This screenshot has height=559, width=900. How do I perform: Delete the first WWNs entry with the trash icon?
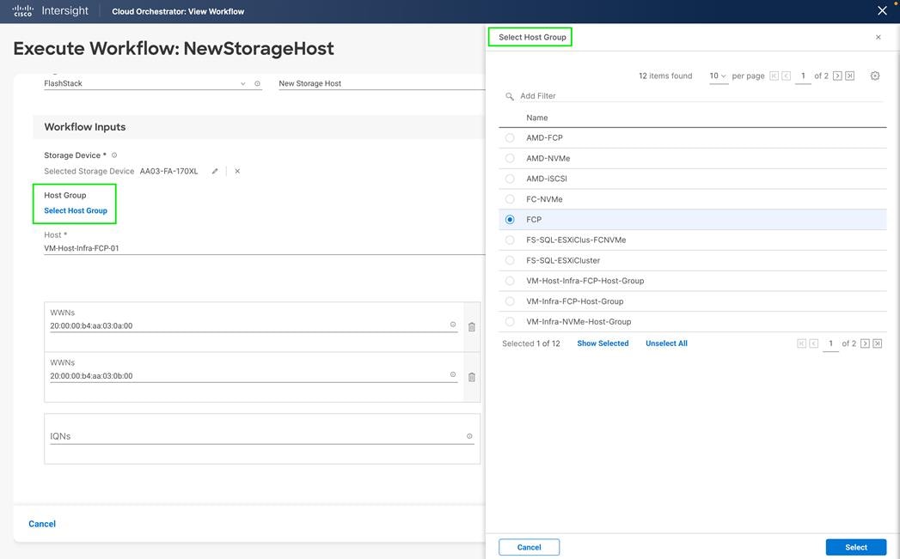[472, 325]
